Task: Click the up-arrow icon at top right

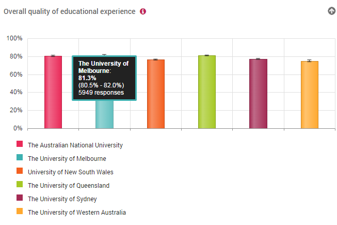Action: [332, 11]
